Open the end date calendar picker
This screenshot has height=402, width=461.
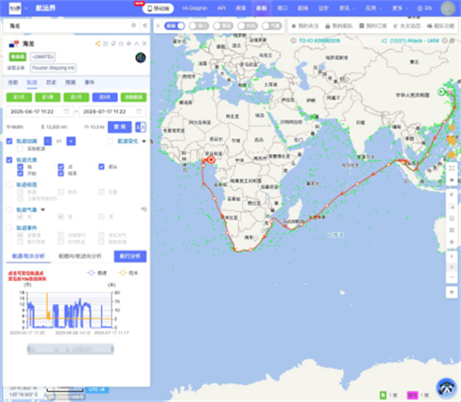[x=139, y=112]
